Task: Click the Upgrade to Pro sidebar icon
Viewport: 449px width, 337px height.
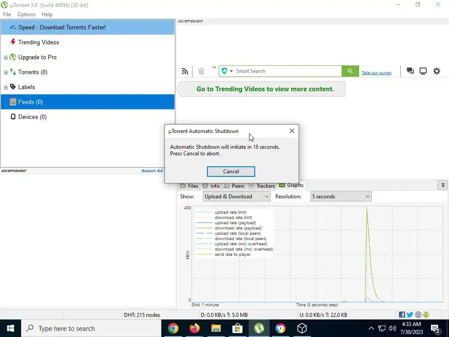Action: [13, 57]
